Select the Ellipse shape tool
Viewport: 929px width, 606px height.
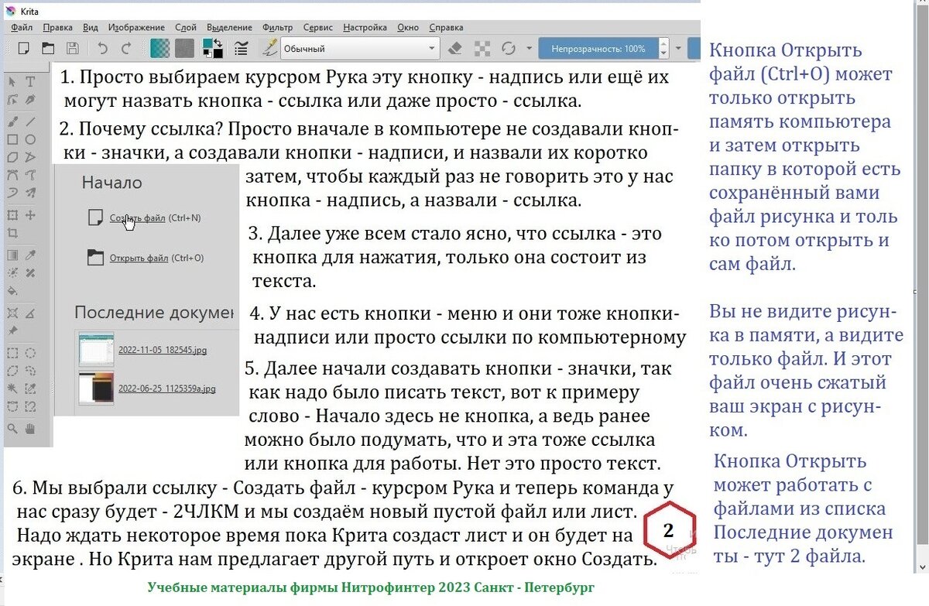(30, 139)
